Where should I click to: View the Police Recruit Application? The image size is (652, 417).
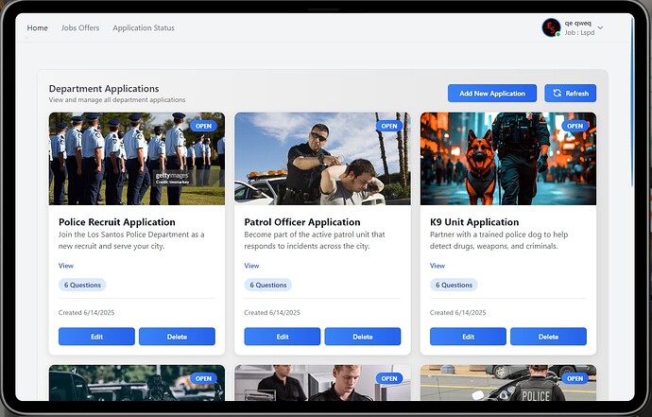click(x=66, y=266)
